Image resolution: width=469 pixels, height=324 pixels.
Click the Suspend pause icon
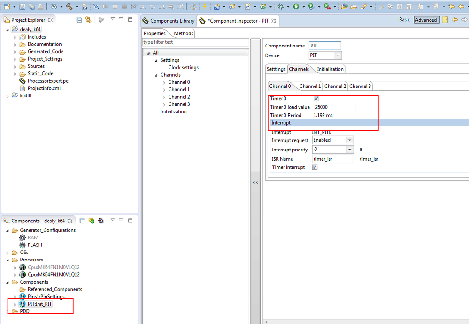[115, 6]
